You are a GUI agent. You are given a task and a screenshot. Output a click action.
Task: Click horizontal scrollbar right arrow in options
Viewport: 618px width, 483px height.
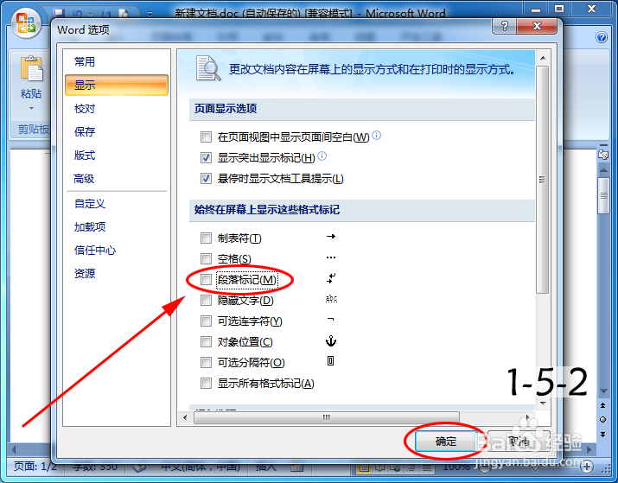tap(528, 417)
